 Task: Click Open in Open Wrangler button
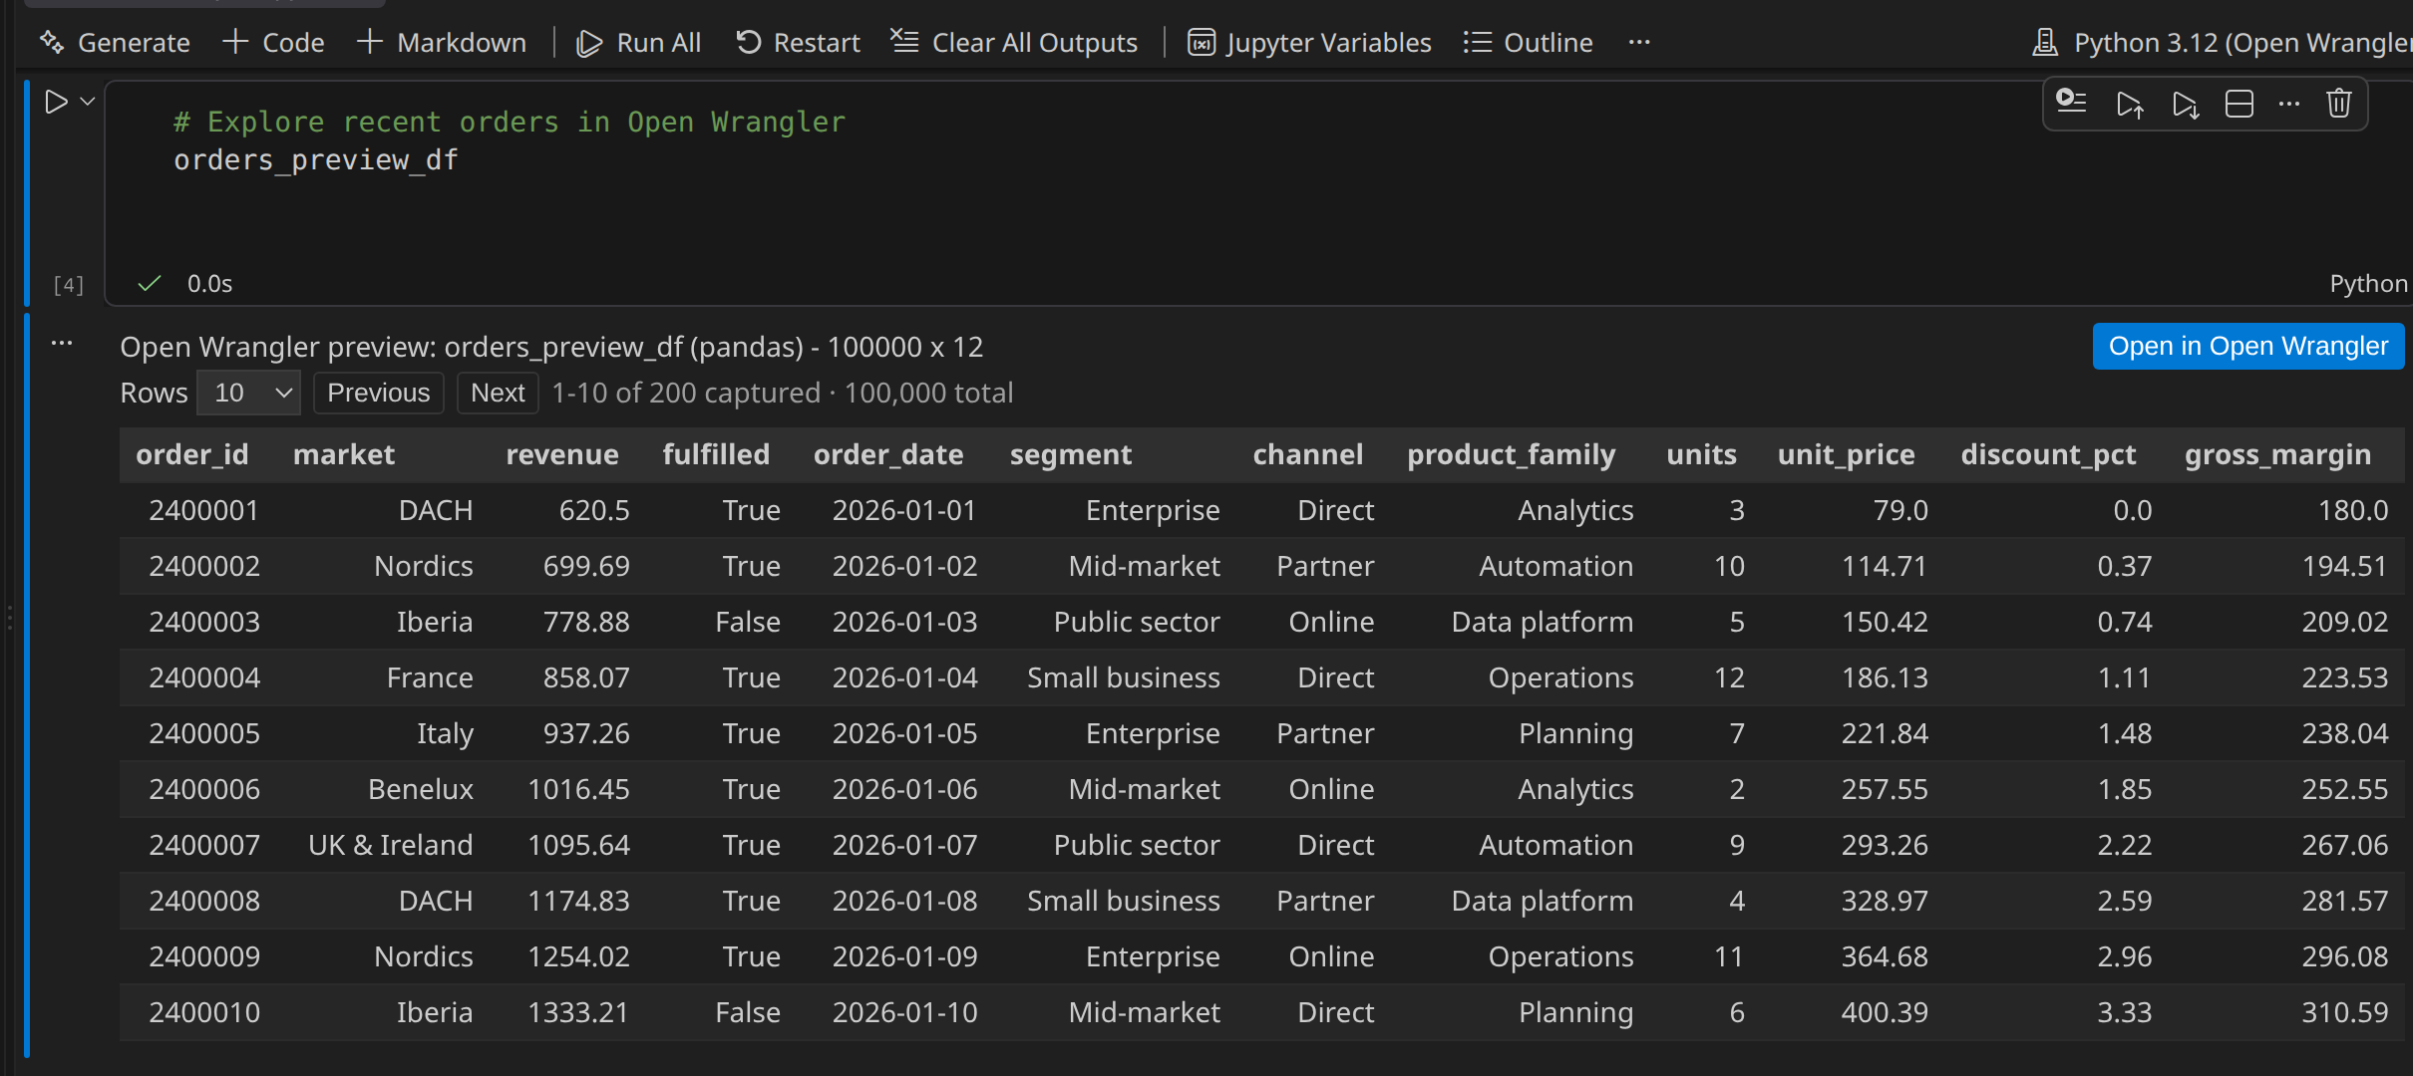(x=2248, y=346)
